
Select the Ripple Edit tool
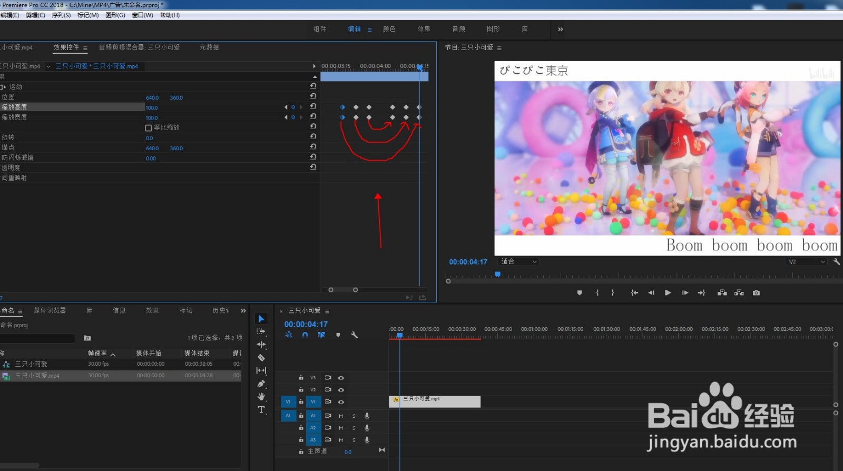pyautogui.click(x=261, y=345)
